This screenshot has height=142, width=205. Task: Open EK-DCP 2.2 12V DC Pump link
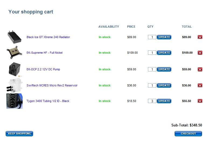[x=43, y=69]
